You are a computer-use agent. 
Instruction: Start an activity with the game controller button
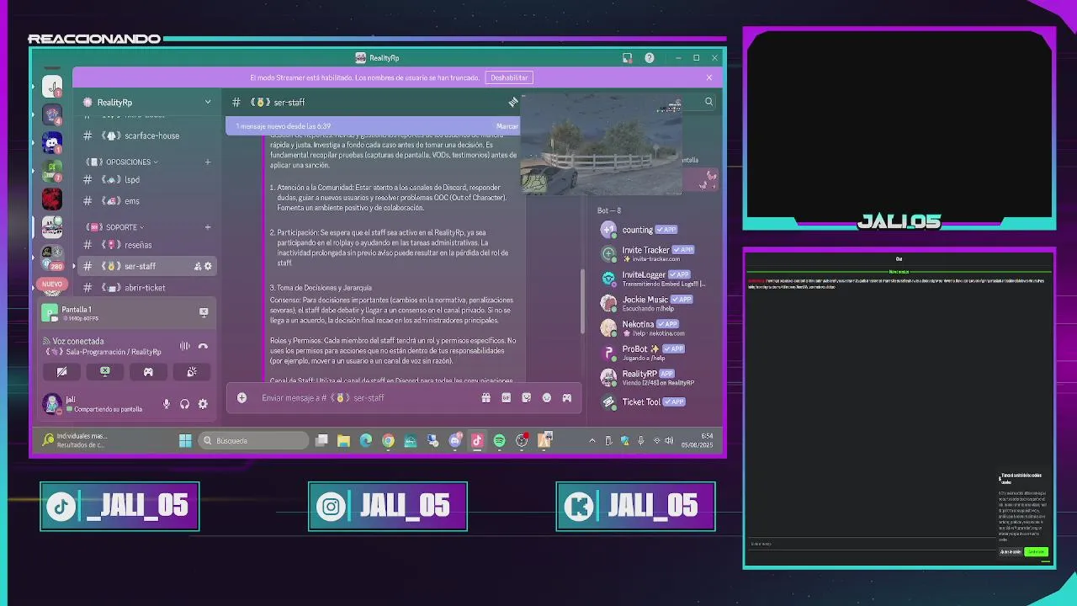148,371
